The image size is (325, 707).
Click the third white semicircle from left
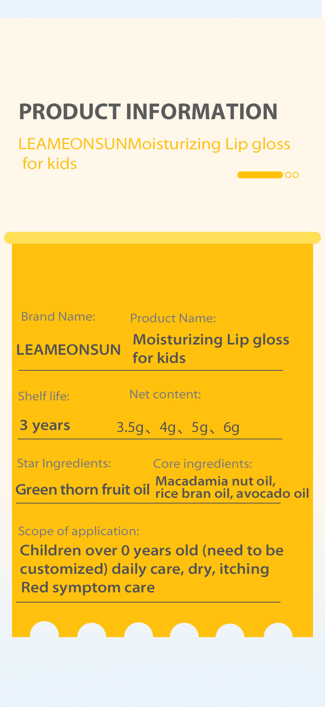pos(139,631)
